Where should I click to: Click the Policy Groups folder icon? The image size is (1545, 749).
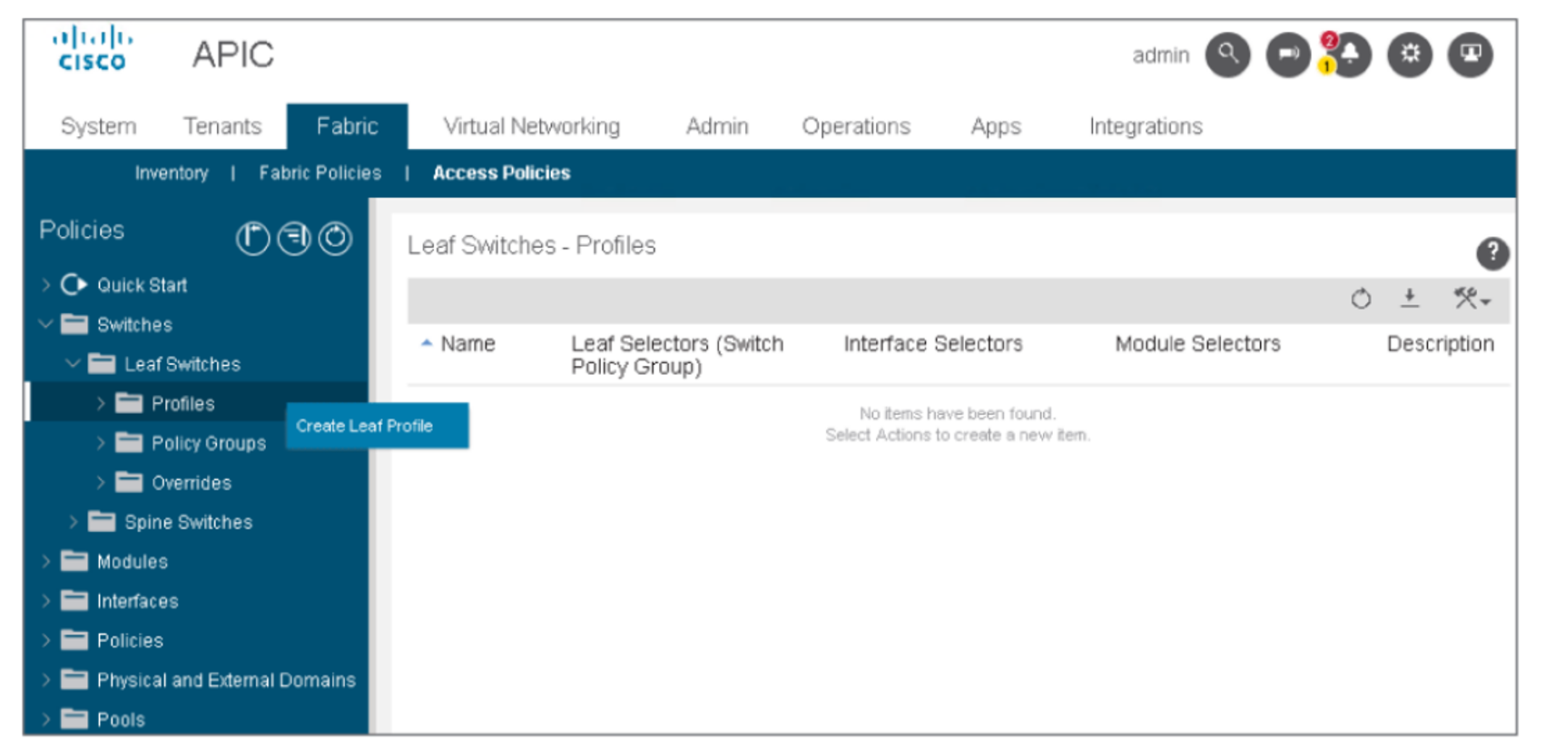pos(129,443)
